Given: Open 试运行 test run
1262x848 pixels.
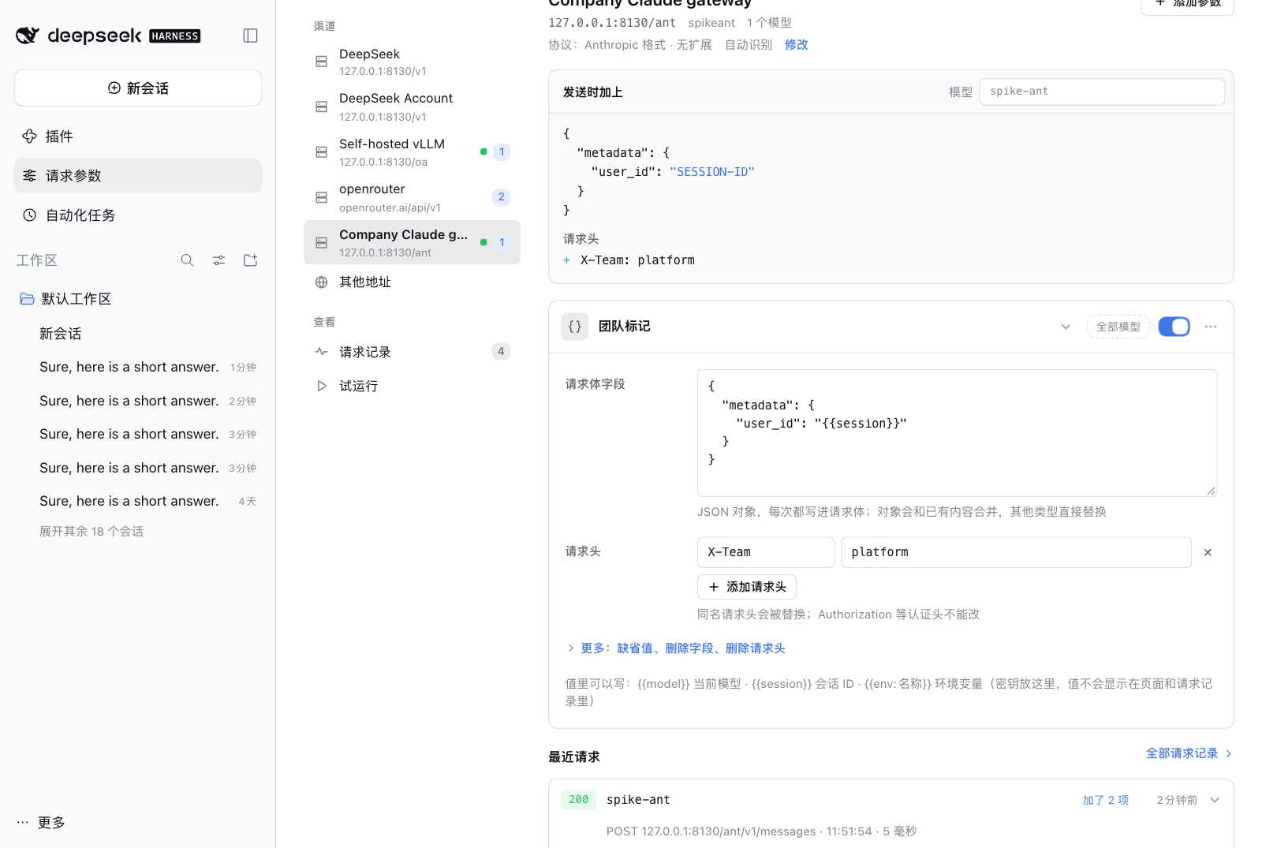Looking at the screenshot, I should 412,386.
